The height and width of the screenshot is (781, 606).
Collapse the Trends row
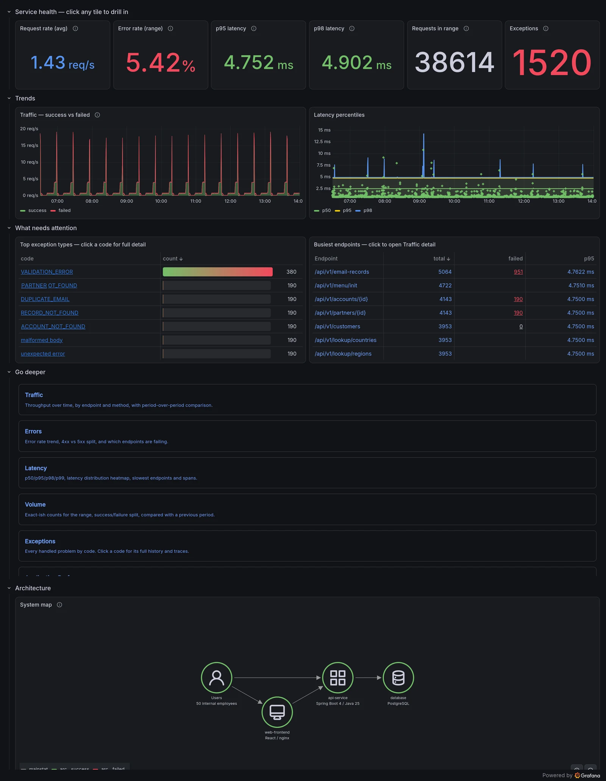(x=9, y=98)
